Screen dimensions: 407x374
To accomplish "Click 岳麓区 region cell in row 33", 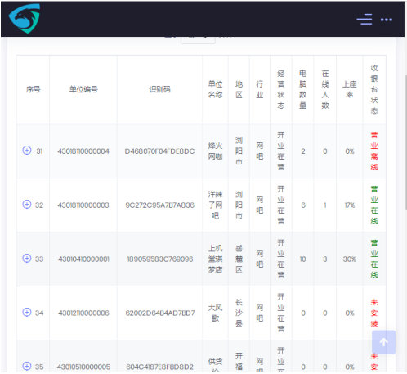I will [239, 259].
